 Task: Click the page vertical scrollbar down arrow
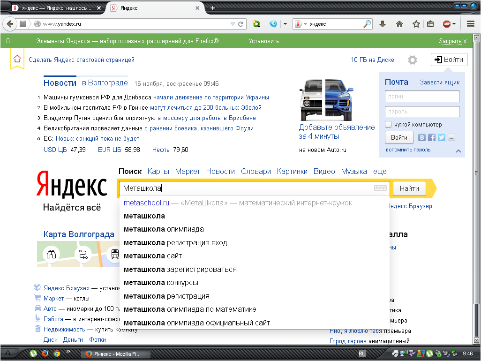click(476, 340)
